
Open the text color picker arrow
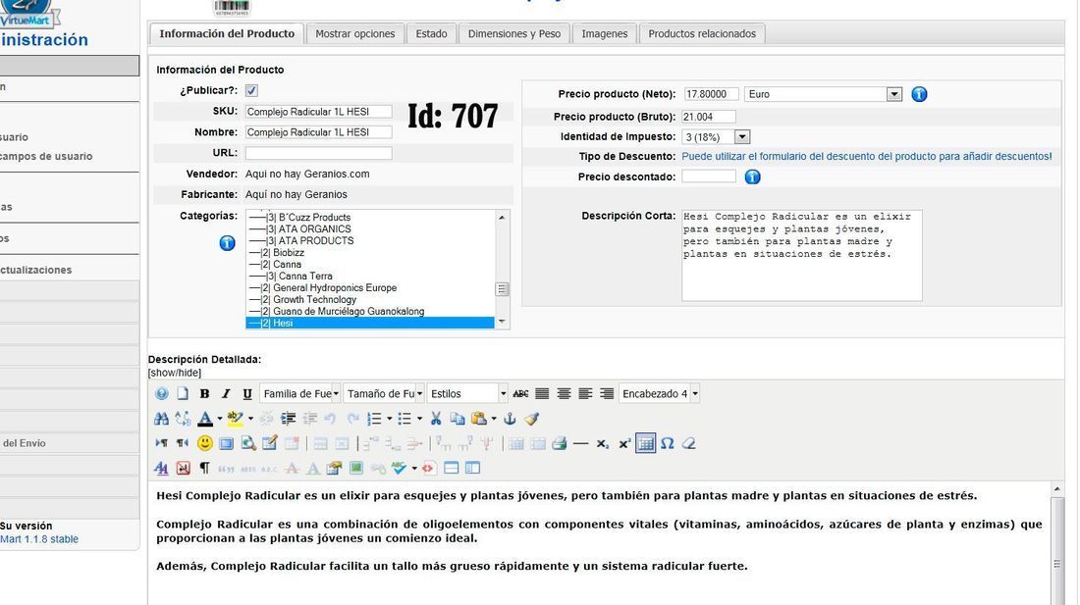[220, 419]
